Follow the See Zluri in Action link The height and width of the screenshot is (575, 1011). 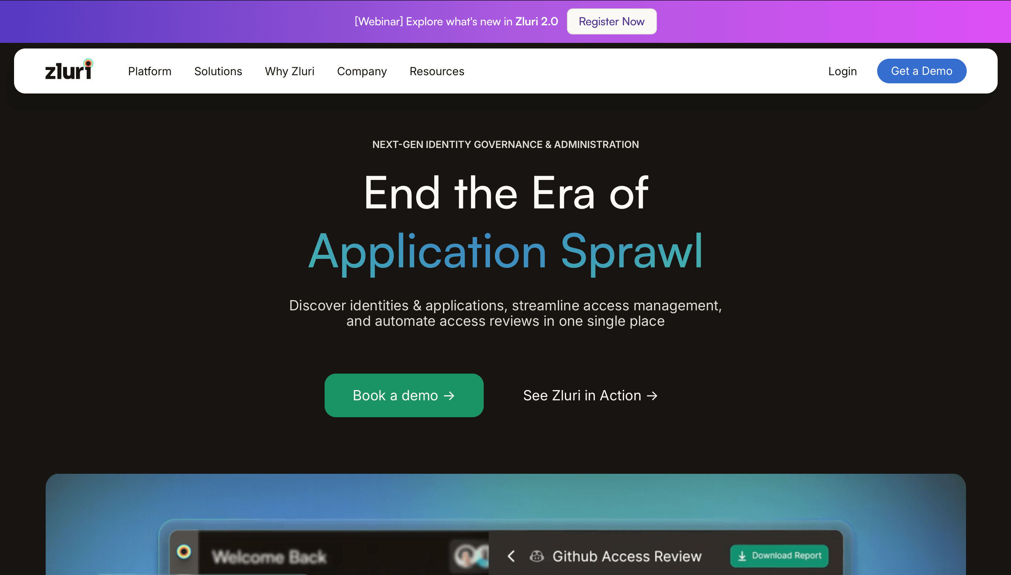(x=590, y=395)
